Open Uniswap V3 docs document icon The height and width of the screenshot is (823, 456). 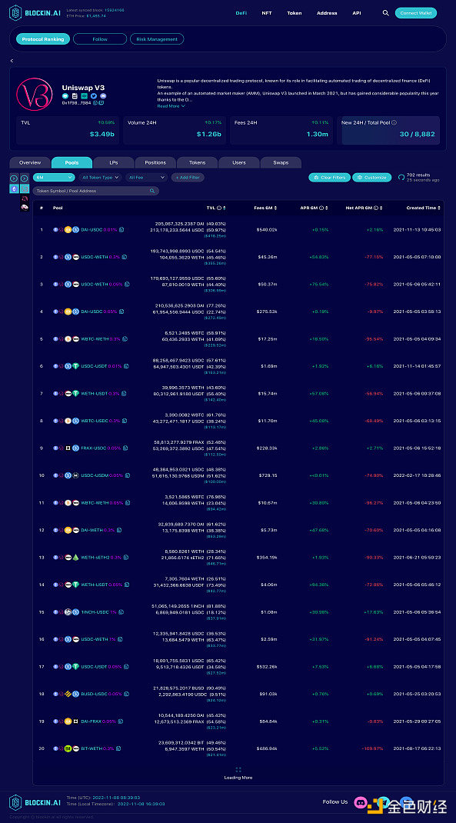click(x=75, y=96)
